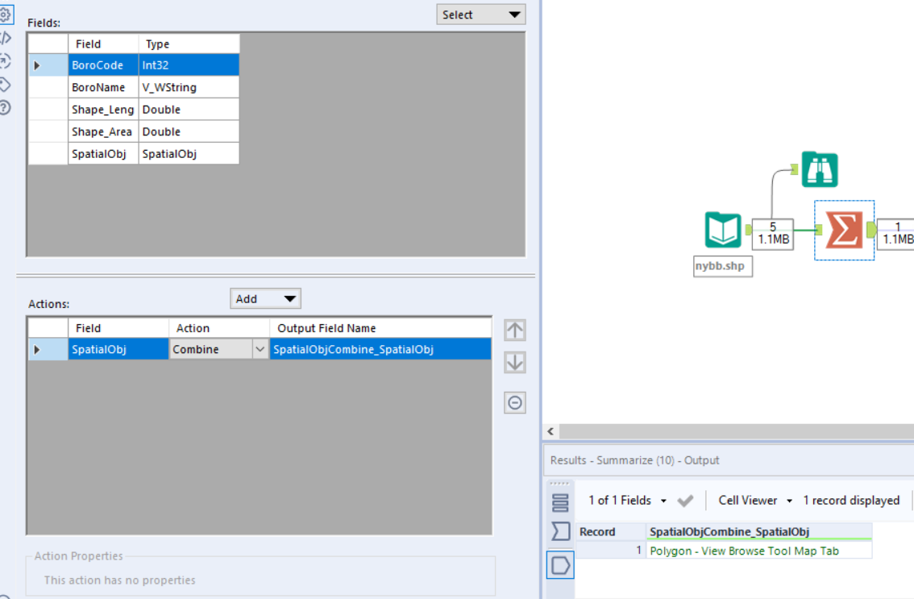Click the Input Data output anchor
The image size is (914, 599).
point(749,231)
